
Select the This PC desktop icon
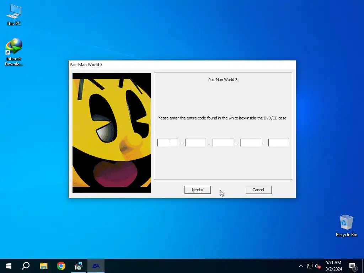tap(14, 15)
